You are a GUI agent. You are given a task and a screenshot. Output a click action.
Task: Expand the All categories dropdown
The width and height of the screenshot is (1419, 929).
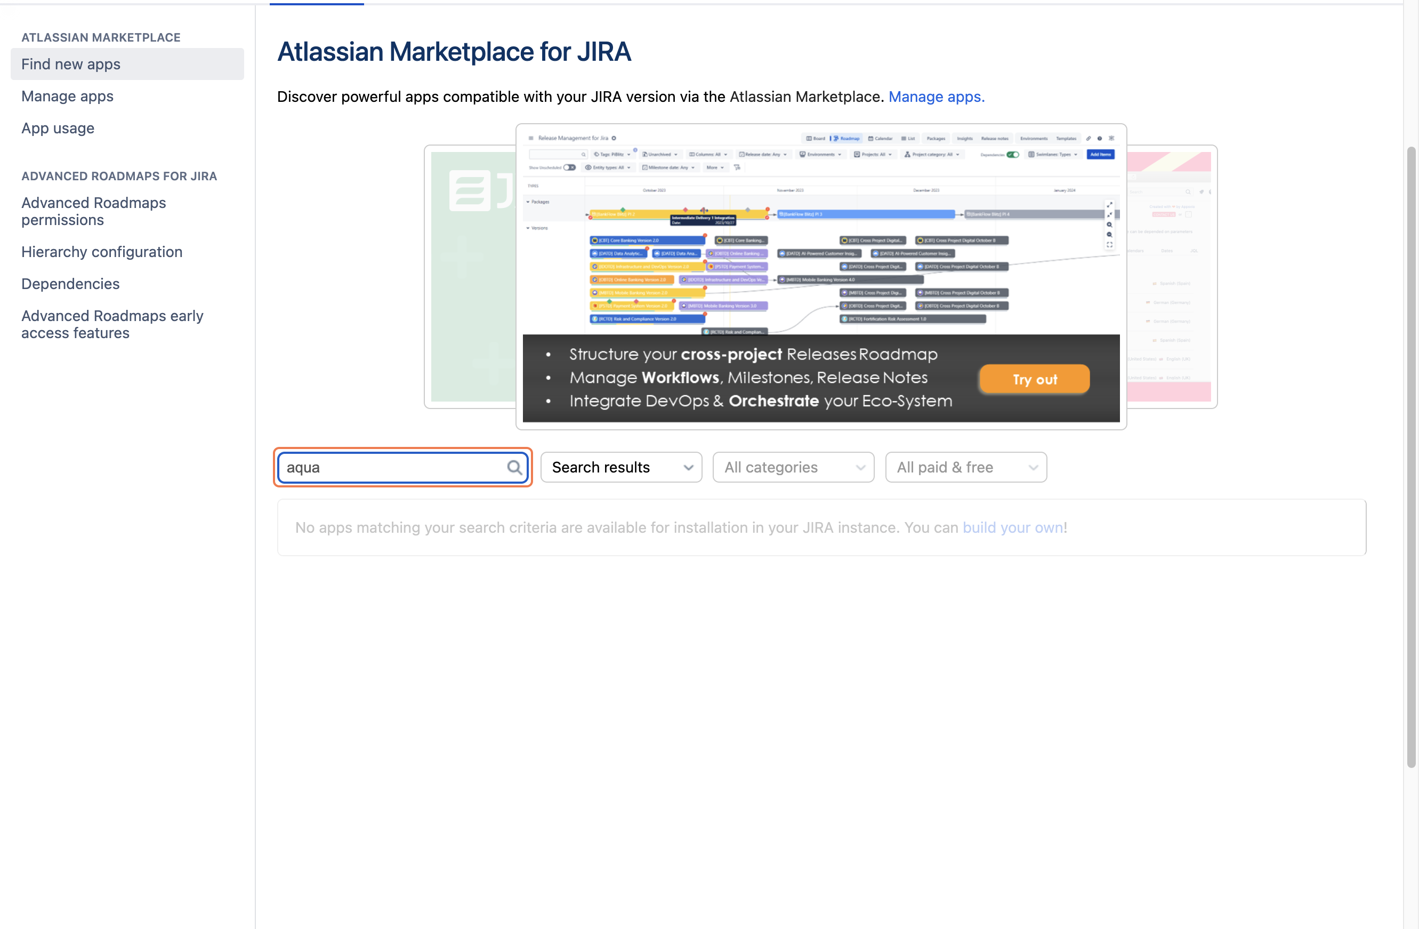[x=793, y=467]
